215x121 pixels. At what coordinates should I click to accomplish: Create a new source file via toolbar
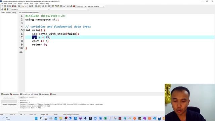coord(2,6)
